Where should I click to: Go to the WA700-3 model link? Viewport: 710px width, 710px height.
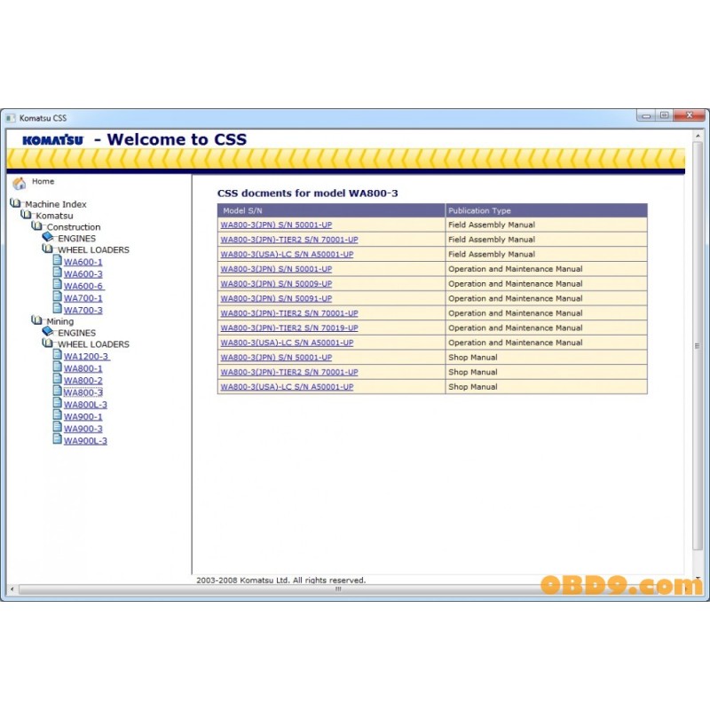tap(83, 311)
